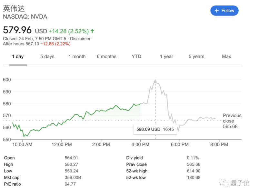The image size is (258, 194).
Task: Switch to the 5 days chart view
Action: pyautogui.click(x=47, y=56)
